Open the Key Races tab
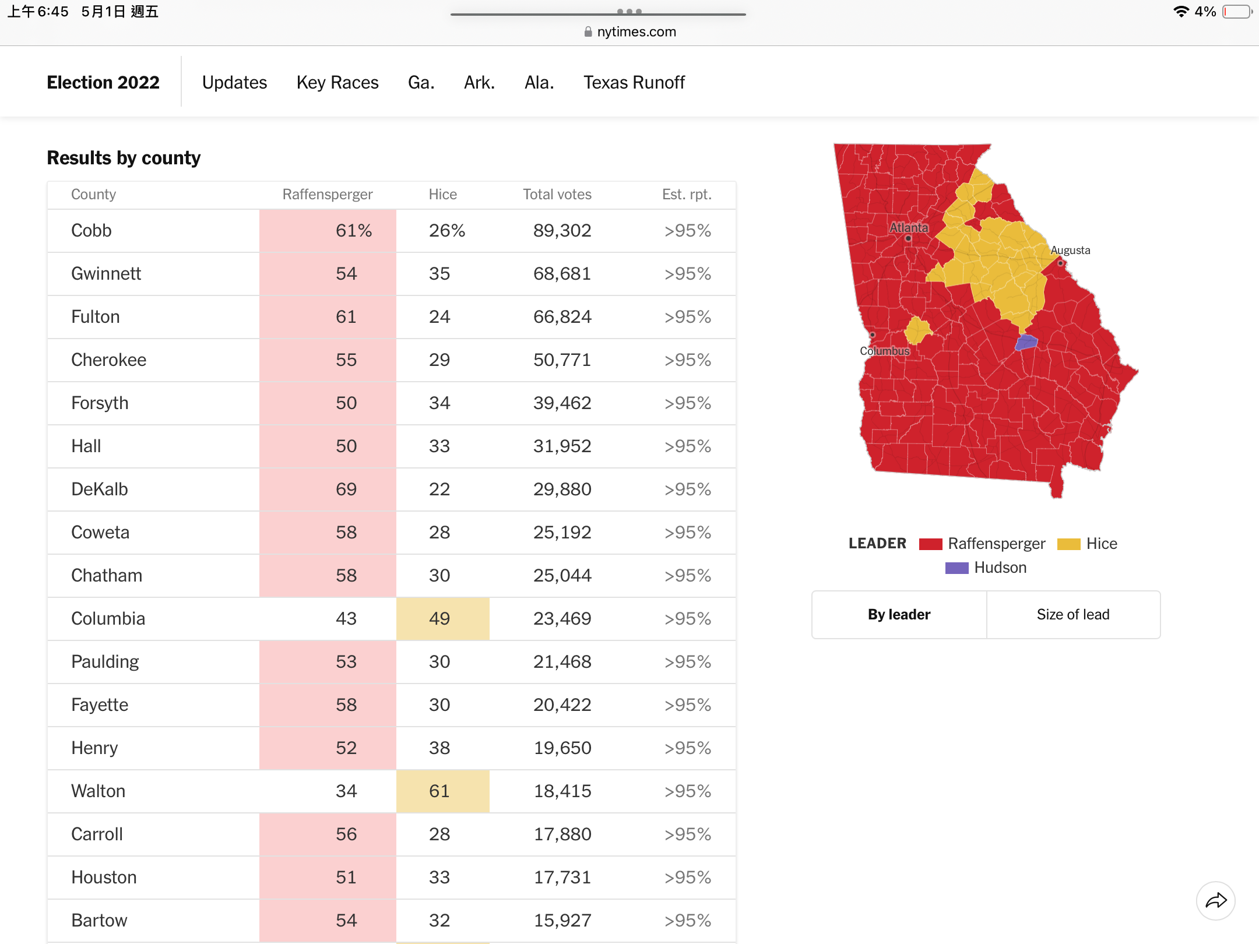Viewport: 1259px width, 944px height. click(x=337, y=82)
